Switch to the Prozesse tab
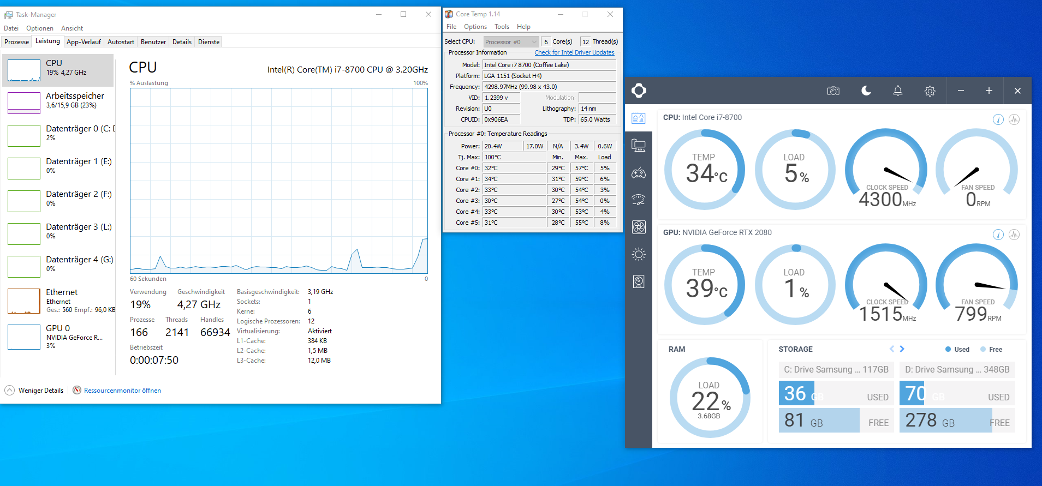Viewport: 1042px width, 486px height. [x=17, y=42]
